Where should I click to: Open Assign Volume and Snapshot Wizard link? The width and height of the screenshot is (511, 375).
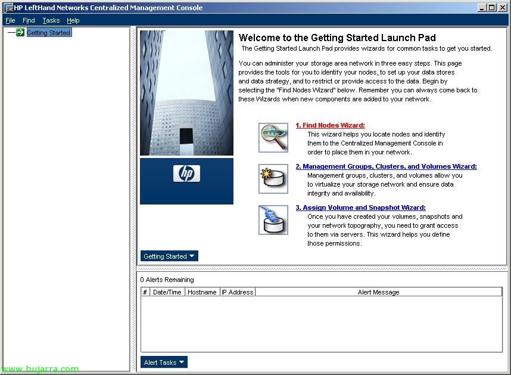(360, 208)
